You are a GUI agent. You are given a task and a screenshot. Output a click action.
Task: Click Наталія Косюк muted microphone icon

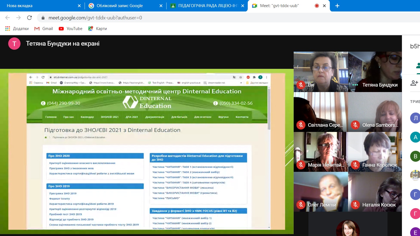pyautogui.click(x=355, y=205)
